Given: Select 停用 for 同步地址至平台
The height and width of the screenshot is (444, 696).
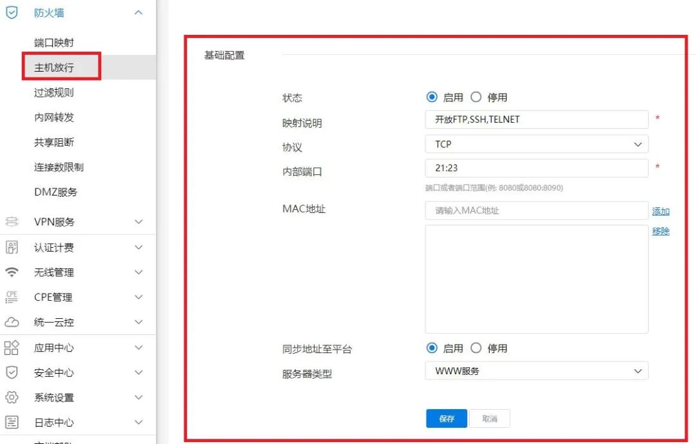Looking at the screenshot, I should tap(476, 348).
